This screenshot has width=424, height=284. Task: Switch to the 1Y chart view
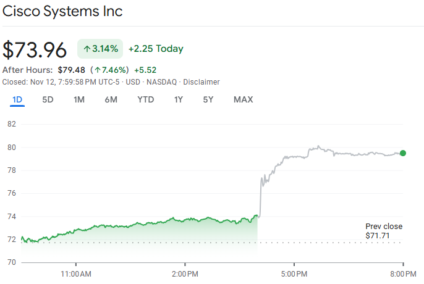pyautogui.click(x=179, y=100)
